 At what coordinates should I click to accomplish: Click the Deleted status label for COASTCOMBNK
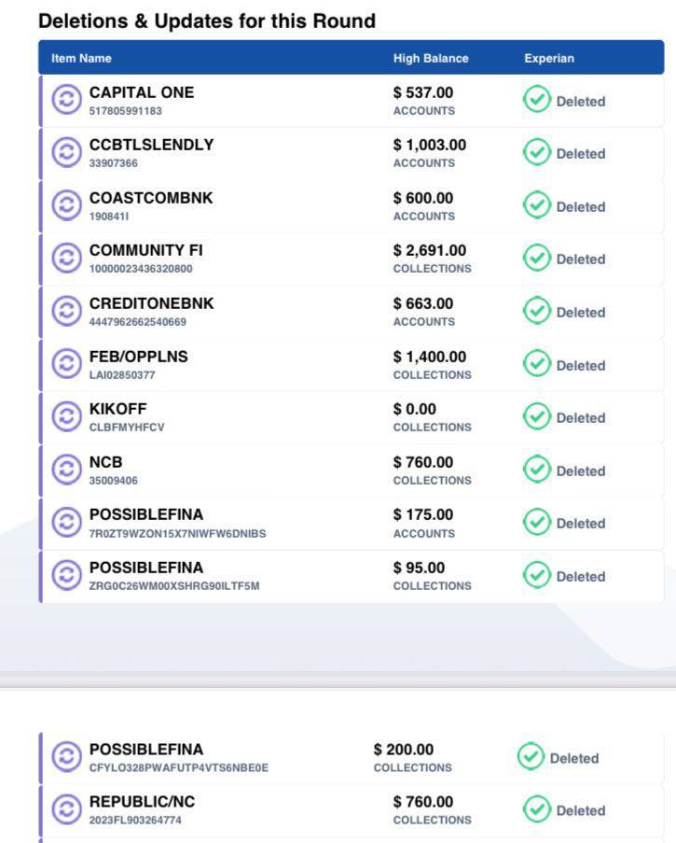[580, 206]
